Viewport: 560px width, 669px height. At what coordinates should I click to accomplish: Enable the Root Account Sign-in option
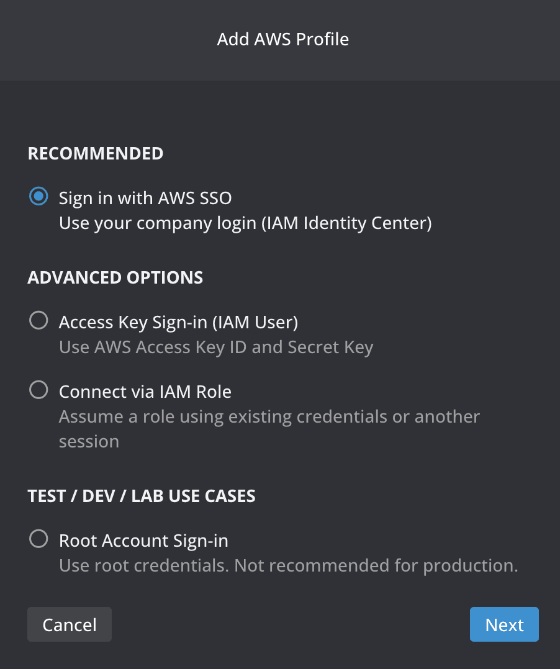38,539
